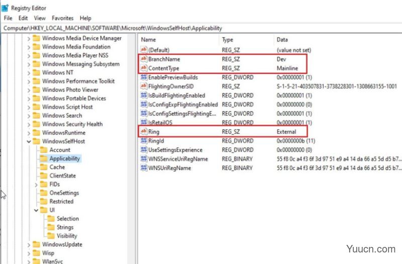402x264 pixels.
Task: Select the Windows Performance Toolkit key
Action: (x=78, y=81)
